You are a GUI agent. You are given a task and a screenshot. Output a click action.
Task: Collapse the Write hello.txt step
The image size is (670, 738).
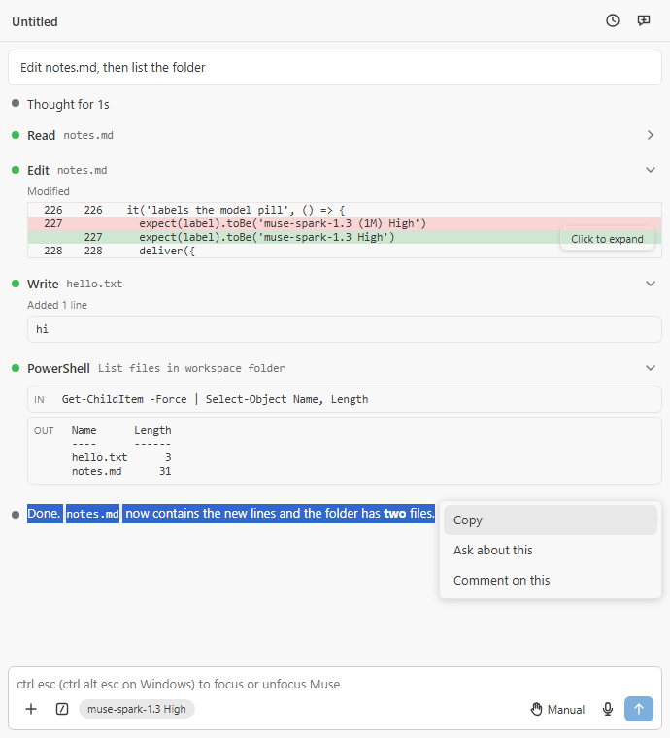click(651, 284)
